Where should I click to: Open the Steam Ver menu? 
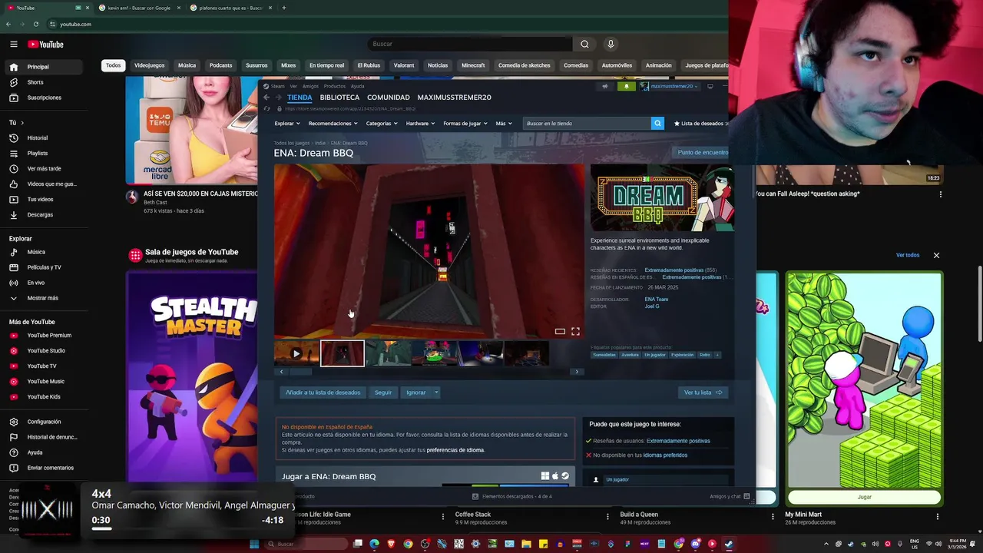pos(293,86)
